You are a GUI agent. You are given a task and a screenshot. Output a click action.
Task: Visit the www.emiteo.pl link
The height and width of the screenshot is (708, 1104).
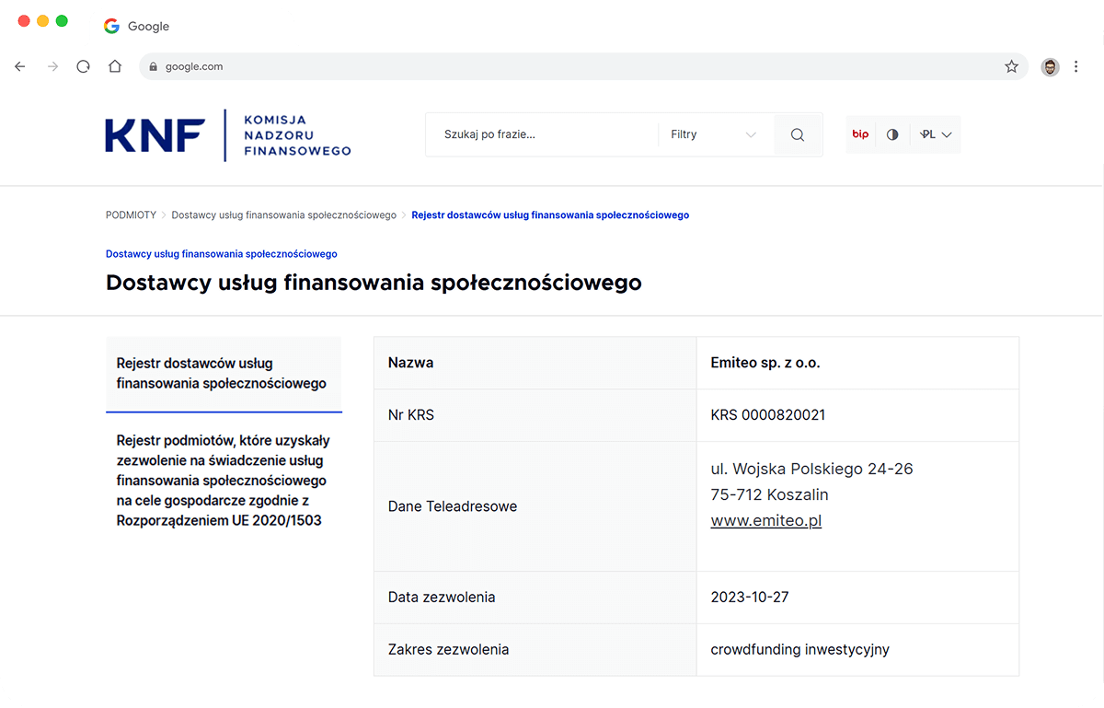click(x=765, y=520)
